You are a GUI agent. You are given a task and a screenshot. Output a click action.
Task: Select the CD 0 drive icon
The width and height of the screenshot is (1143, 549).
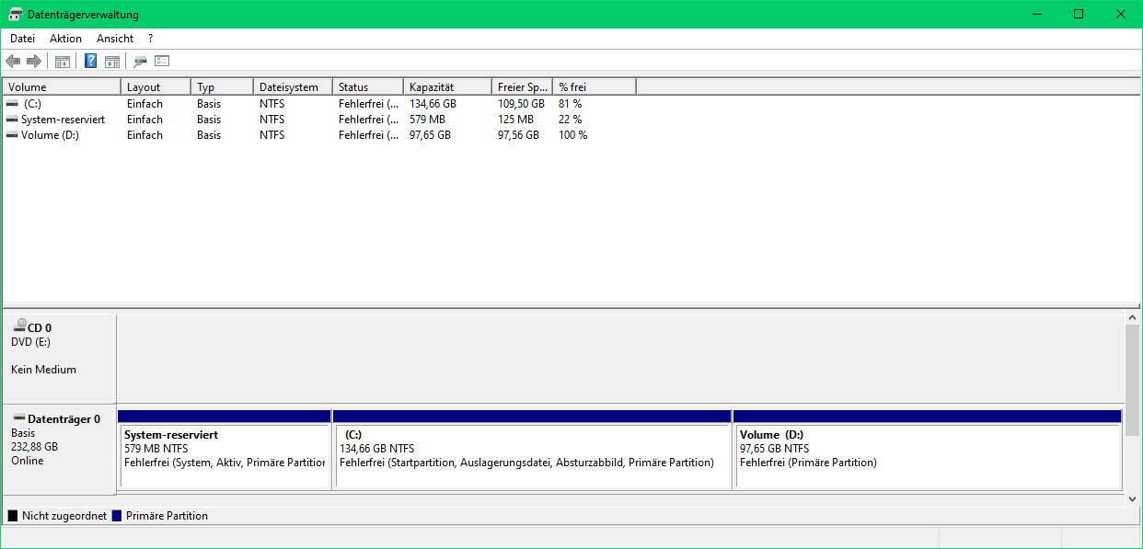tap(19, 326)
